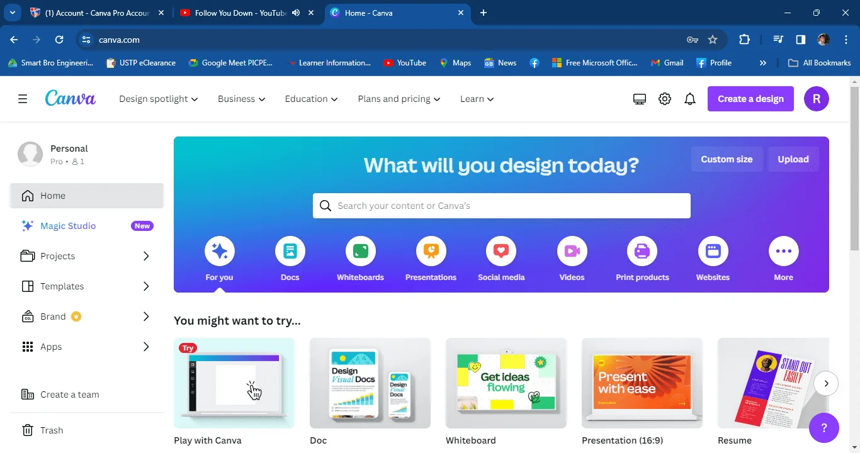Expand the Design spotlight menu
Screen dimensions: 860x453
tap(158, 99)
